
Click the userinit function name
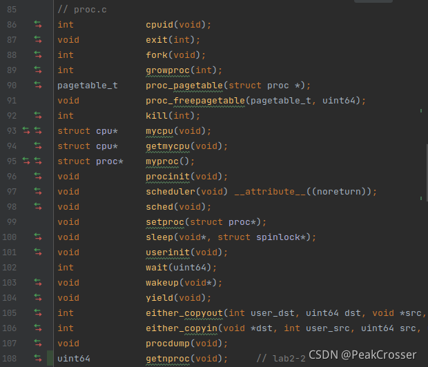pyautogui.click(x=168, y=252)
